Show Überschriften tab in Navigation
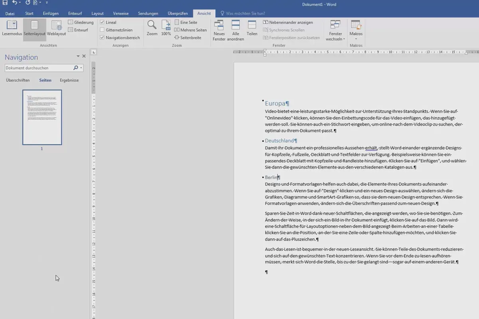The image size is (479, 319). 18,80
